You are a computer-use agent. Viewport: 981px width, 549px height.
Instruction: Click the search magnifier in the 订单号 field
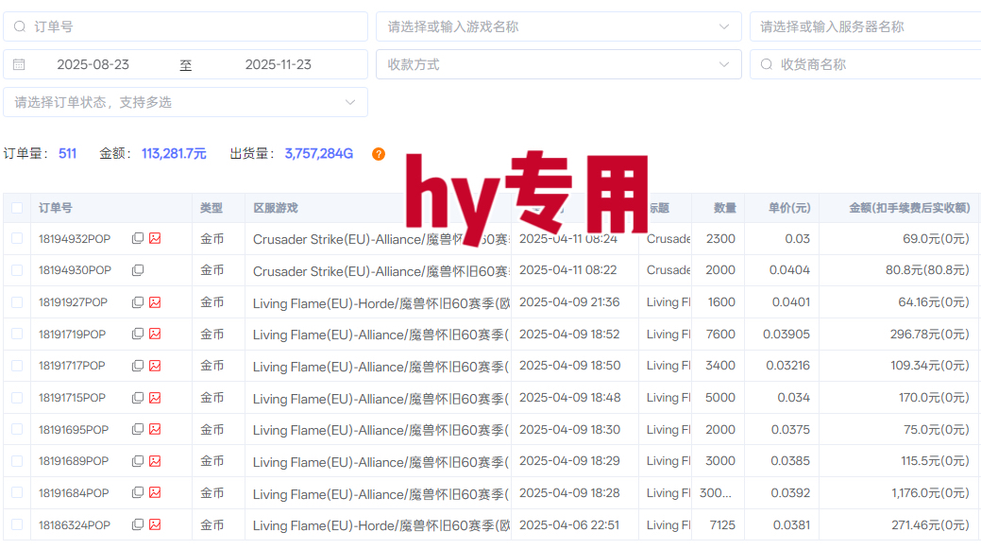pos(20,26)
